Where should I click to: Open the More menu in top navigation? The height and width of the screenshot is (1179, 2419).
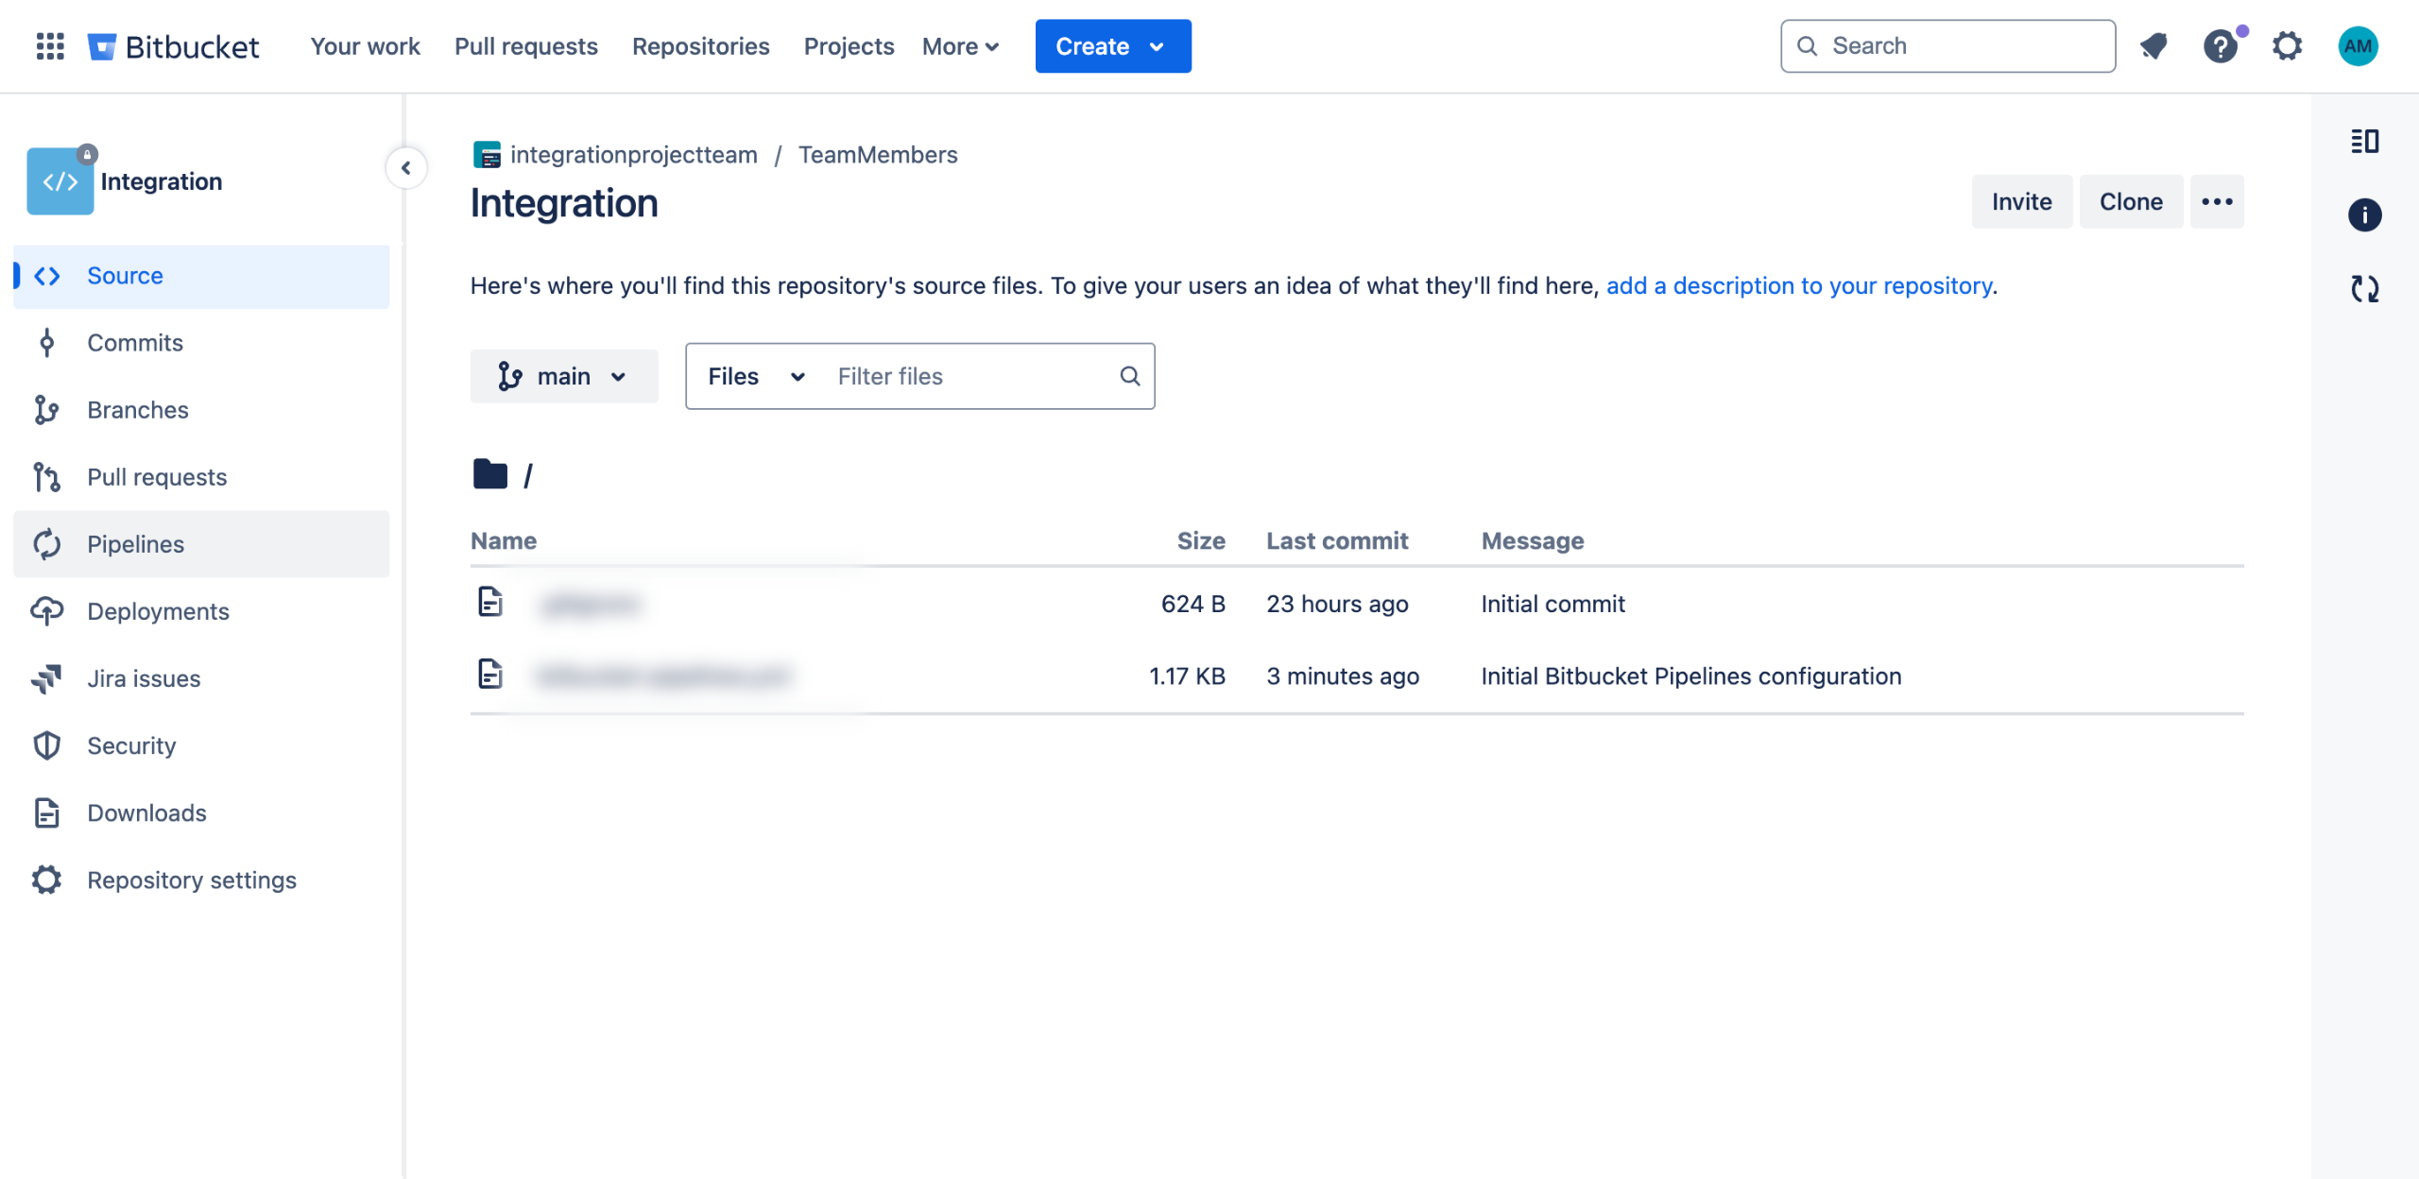[960, 45]
